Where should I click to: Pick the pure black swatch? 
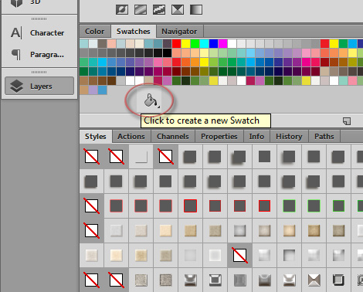[167, 53]
